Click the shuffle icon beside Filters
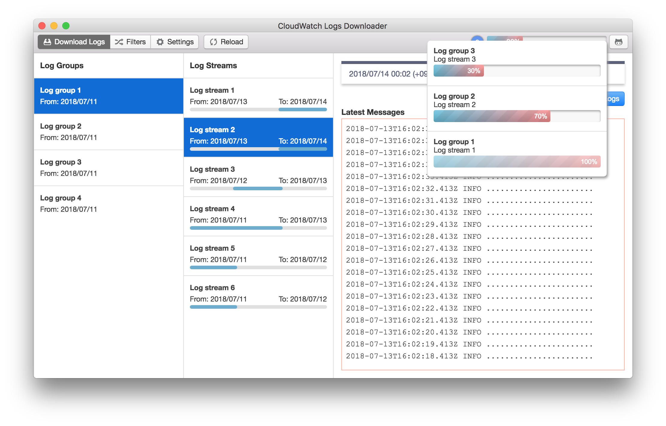 119,42
